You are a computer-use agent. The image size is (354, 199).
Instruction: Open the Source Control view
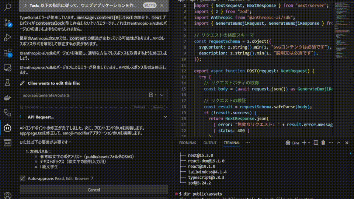click(x=7, y=22)
